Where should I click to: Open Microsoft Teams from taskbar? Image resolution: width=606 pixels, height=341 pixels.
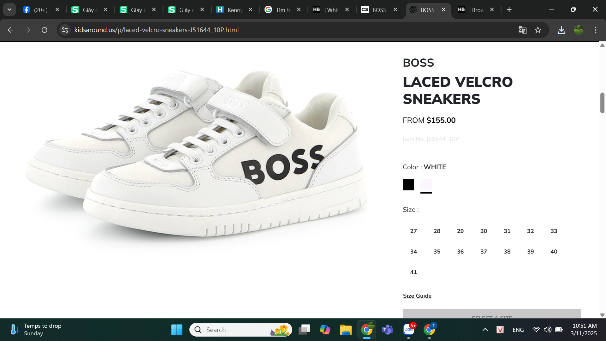coord(387,330)
